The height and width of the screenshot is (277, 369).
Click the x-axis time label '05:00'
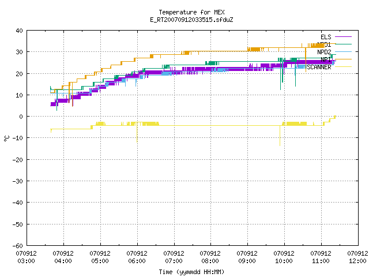coord(100,261)
